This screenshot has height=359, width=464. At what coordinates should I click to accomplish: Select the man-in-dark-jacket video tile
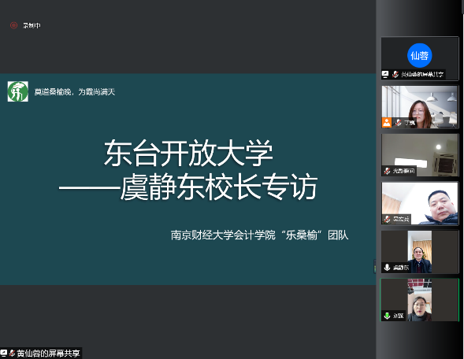pos(419,203)
